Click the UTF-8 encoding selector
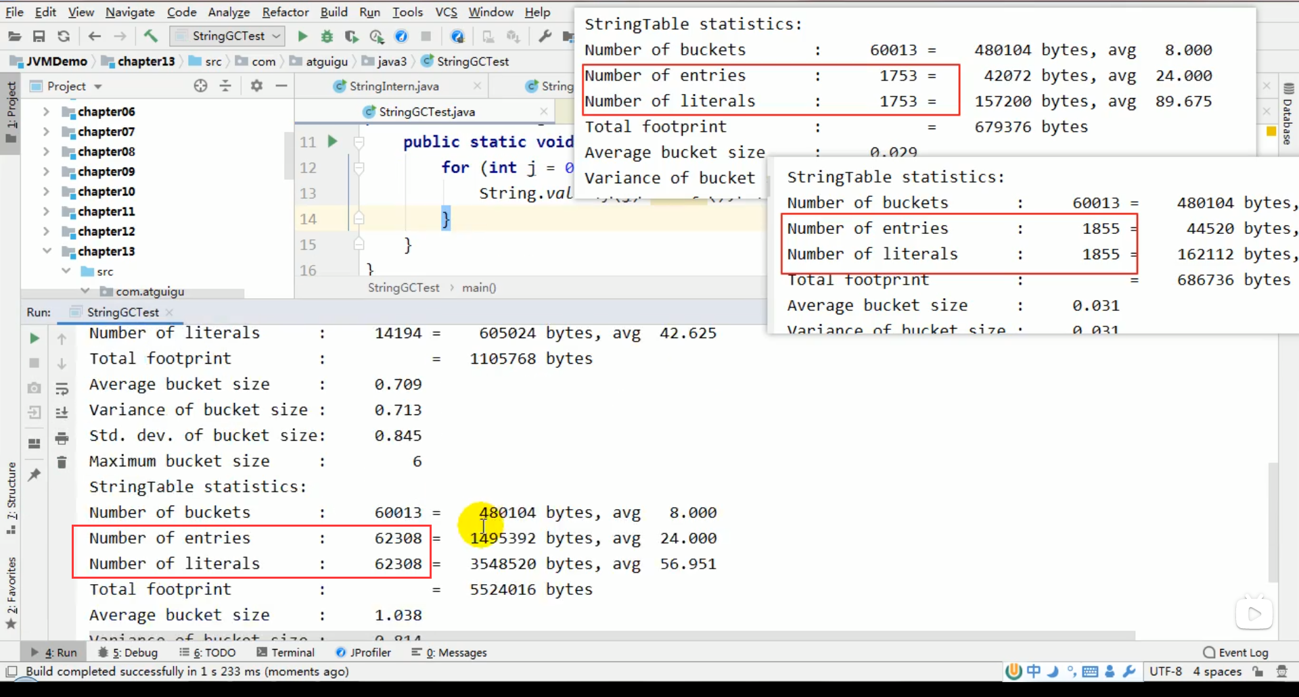This screenshot has width=1299, height=697. 1166,671
